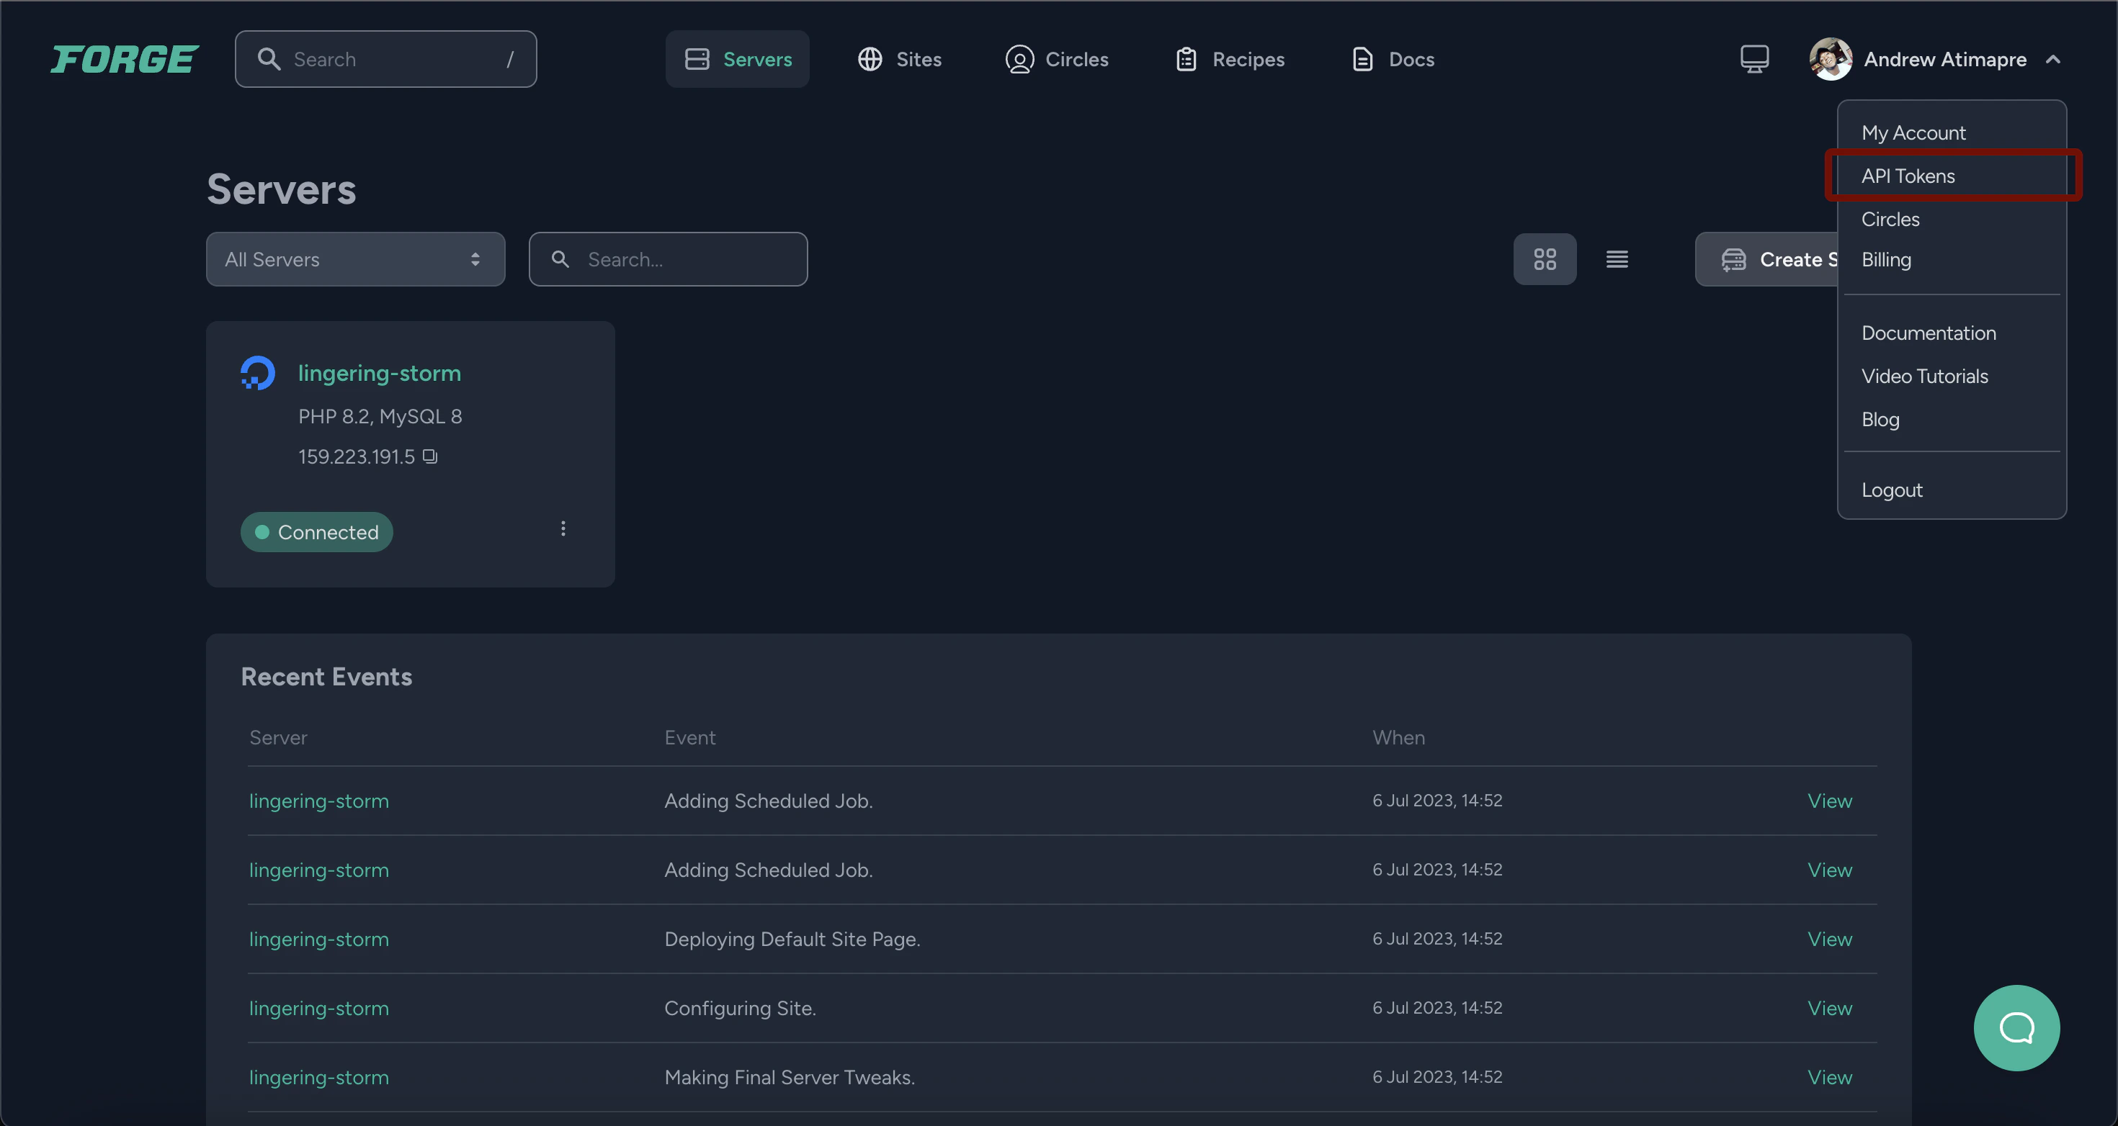
Task: Click the Forge logo
Action: point(124,59)
